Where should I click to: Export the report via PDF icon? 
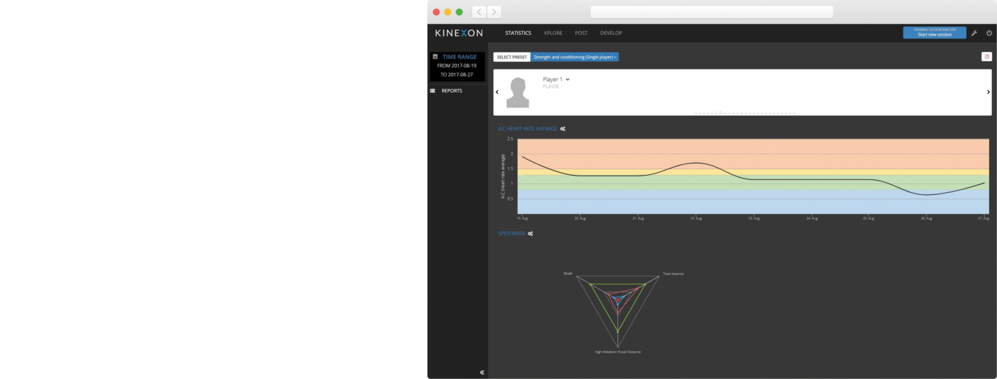point(986,57)
